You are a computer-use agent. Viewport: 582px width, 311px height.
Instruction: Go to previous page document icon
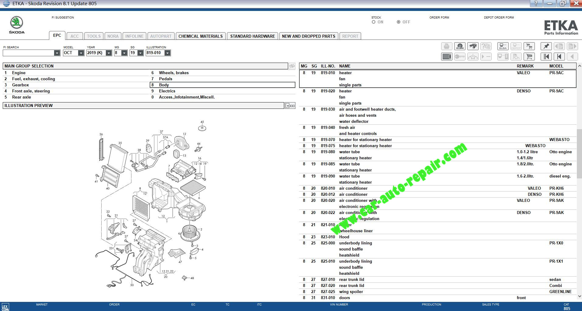pyautogui.click(x=559, y=46)
